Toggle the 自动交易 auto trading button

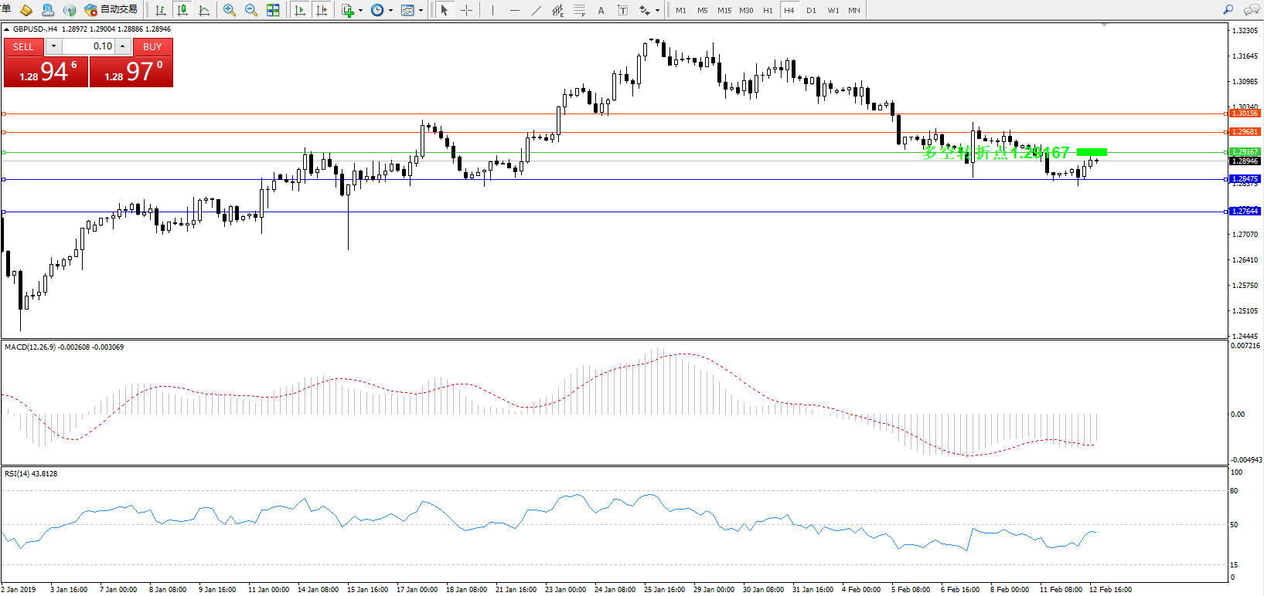pyautogui.click(x=111, y=10)
